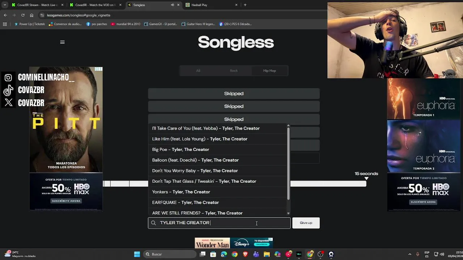Click Suscríbete ahora on The Pitt ad
This screenshot has height=260, width=463.
pos(66,201)
